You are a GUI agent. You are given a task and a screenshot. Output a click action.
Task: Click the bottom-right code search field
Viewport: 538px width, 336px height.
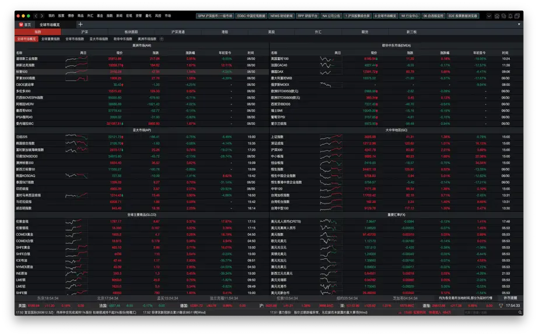pos(490,313)
